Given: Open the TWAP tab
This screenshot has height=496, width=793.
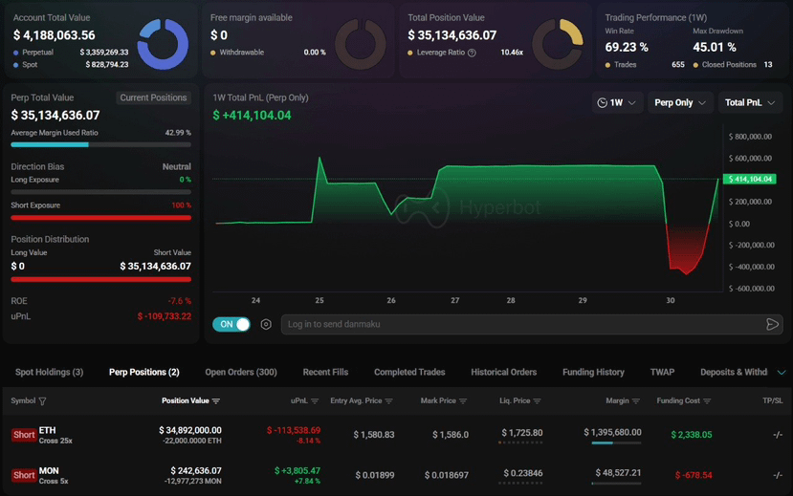Looking at the screenshot, I should [662, 373].
